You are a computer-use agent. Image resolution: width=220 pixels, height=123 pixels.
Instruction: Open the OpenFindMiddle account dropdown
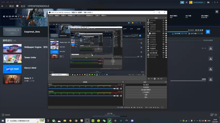pyautogui.click(x=199, y=2)
